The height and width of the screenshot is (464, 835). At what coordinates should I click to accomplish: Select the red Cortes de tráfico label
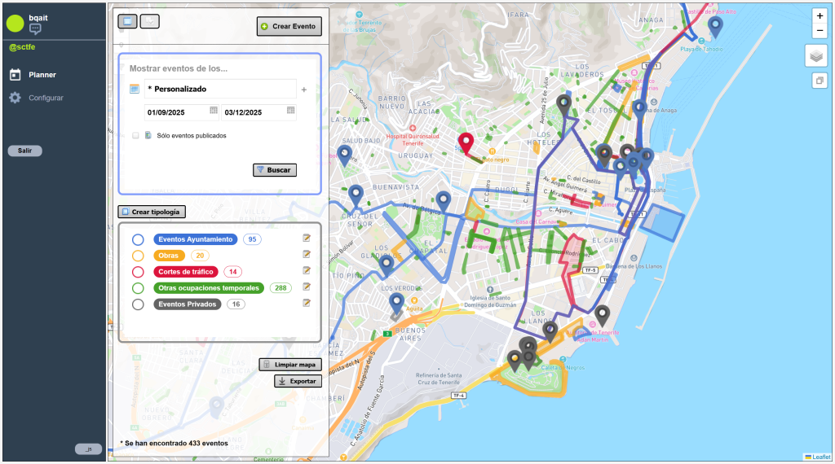click(x=187, y=272)
